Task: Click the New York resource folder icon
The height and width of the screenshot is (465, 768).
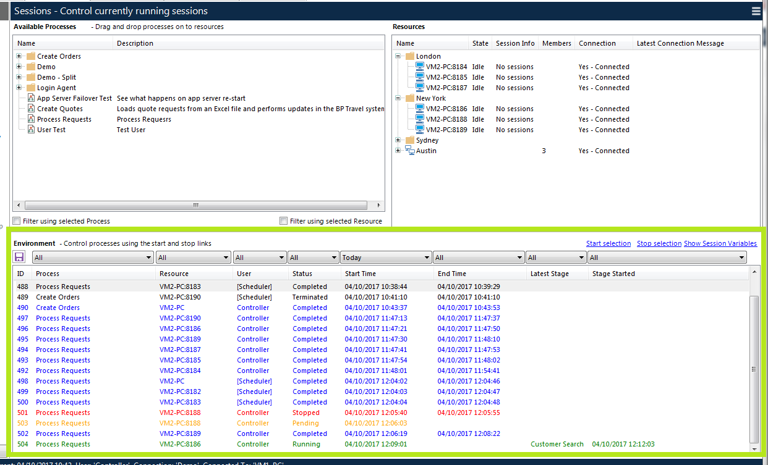Action: pyautogui.click(x=410, y=98)
